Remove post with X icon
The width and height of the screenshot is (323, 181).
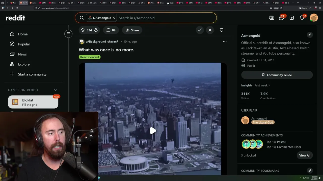point(210,30)
